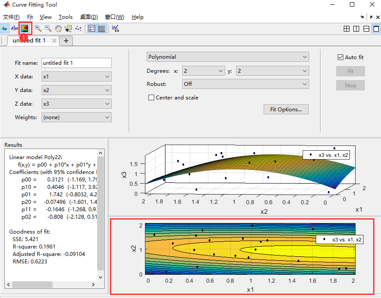Click the minimize-to-toolstrip arrow icon

coord(362,17)
